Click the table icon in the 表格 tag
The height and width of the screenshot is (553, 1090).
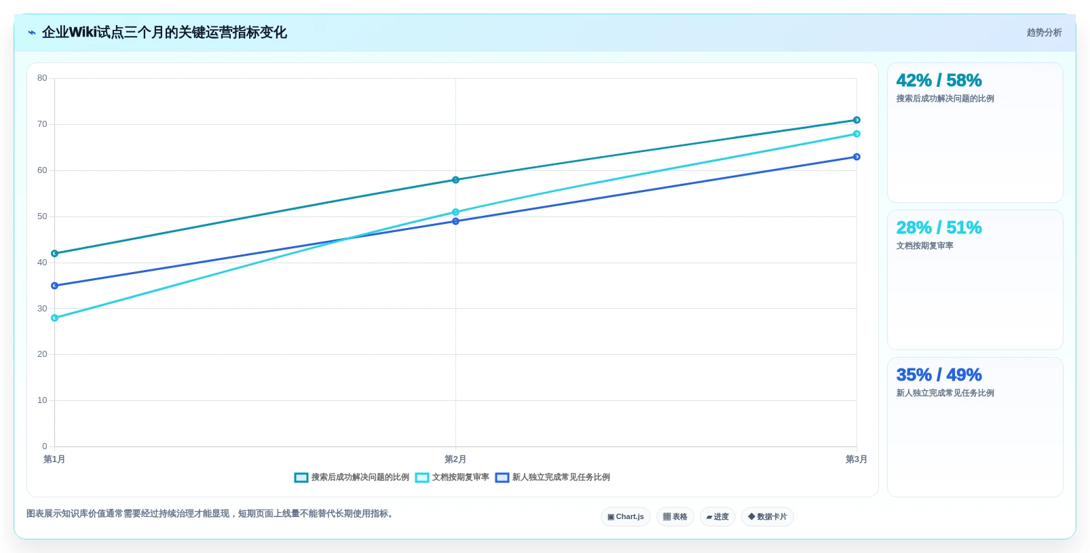(666, 517)
